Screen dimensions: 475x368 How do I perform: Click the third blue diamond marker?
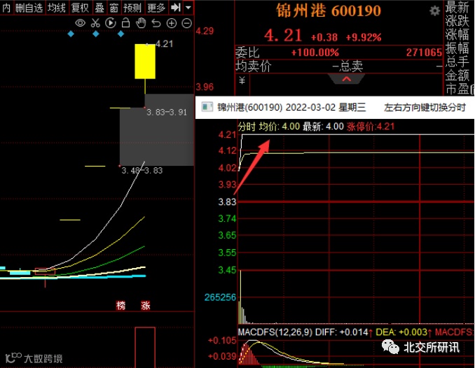tap(121, 34)
